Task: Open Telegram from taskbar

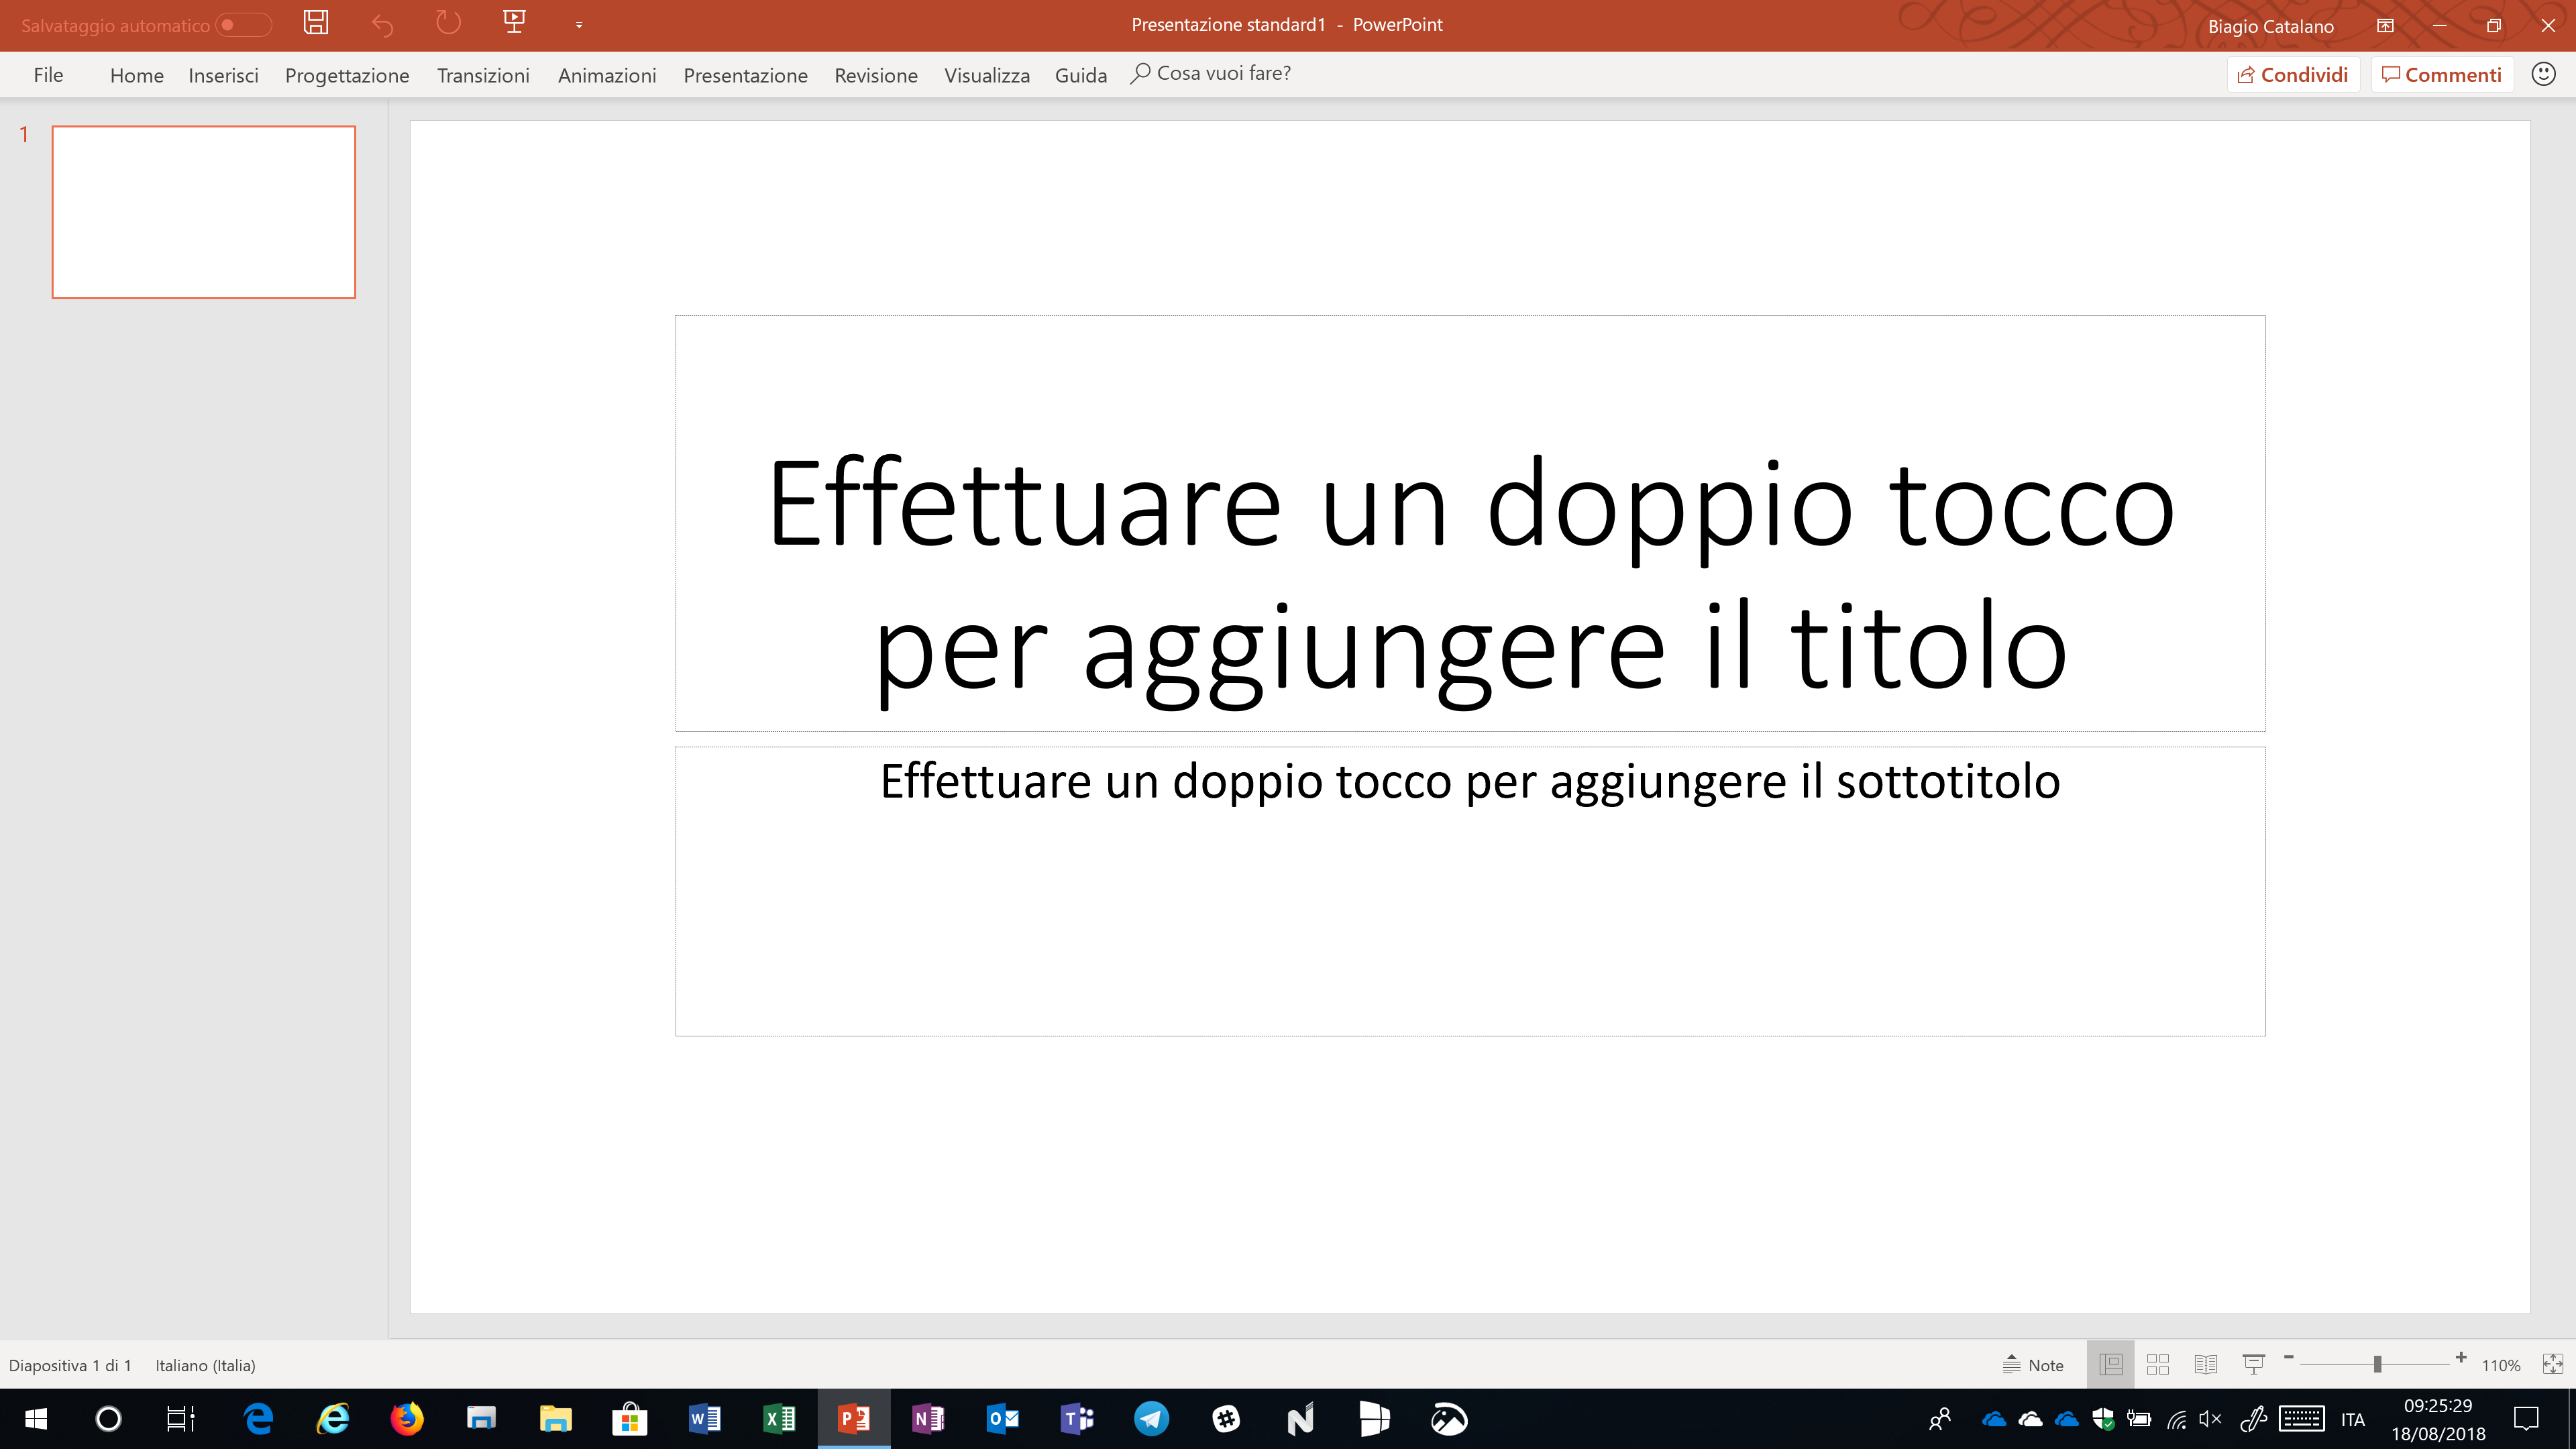Action: coord(1151,1419)
